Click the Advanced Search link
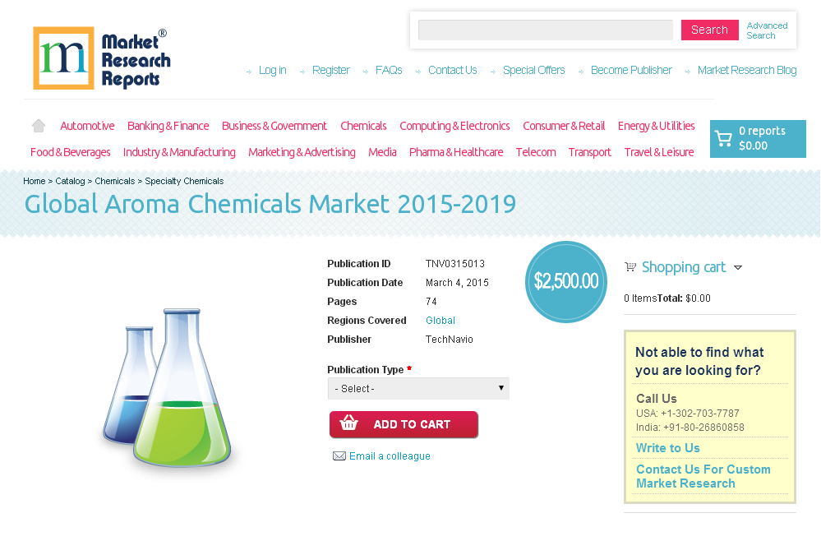The width and height of the screenshot is (821, 541). (767, 30)
